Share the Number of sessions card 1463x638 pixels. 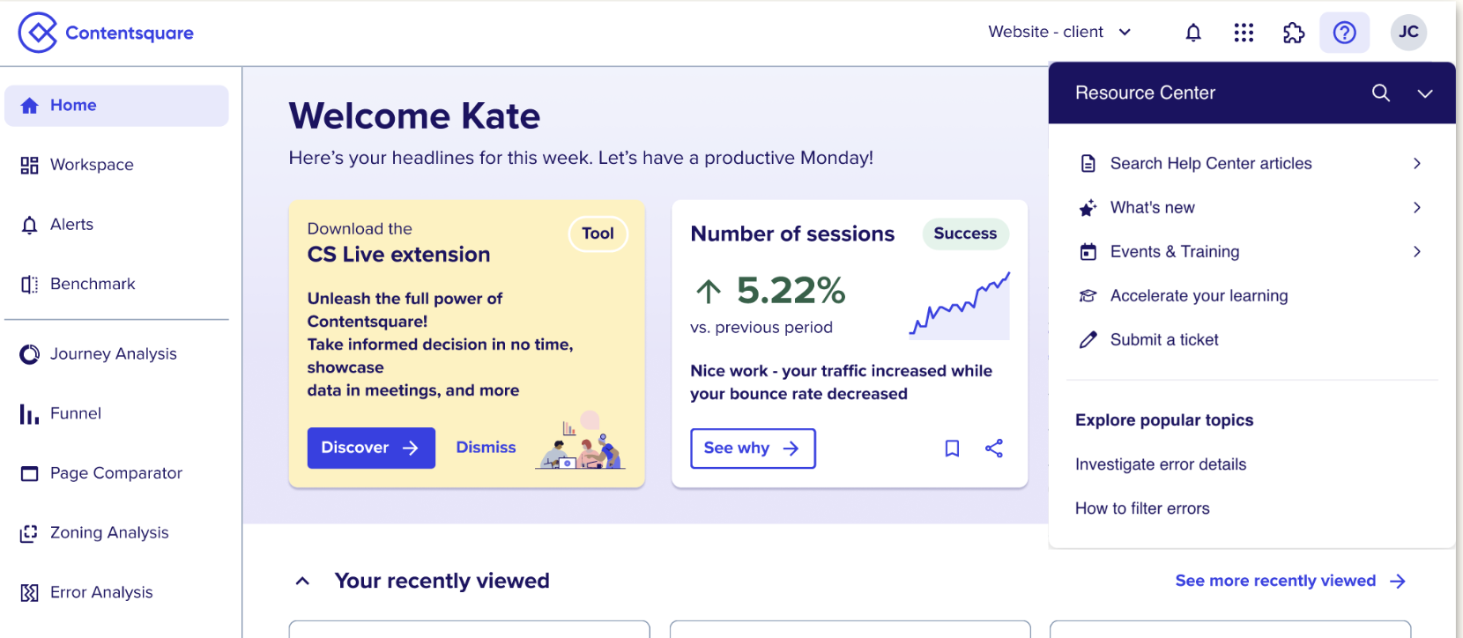tap(994, 449)
